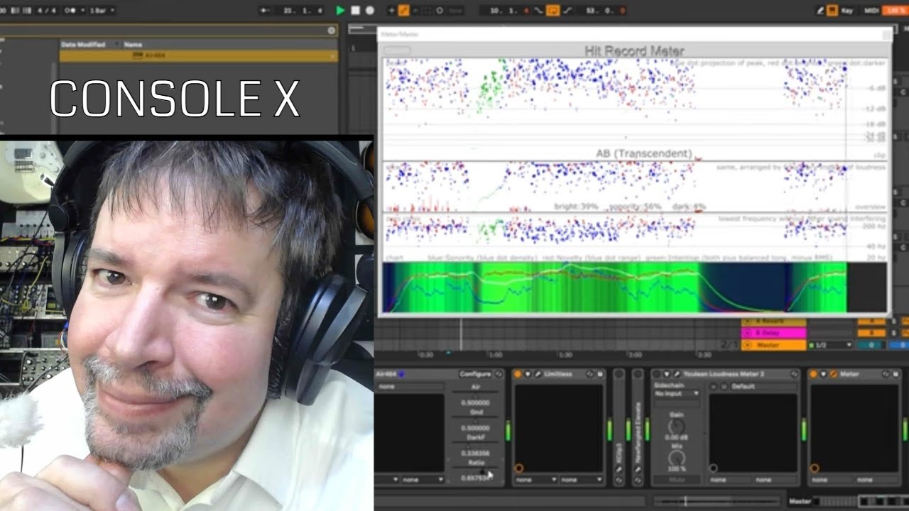909x511 pixels.
Task: Select the highlighted Air464 browser row
Action: click(198, 55)
